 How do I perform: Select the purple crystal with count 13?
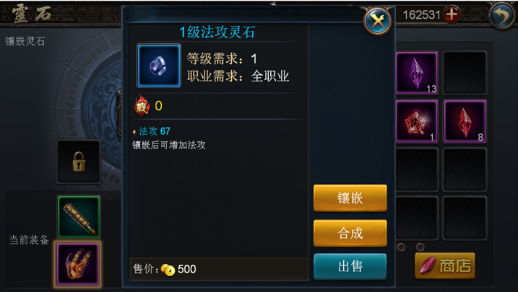tap(417, 73)
